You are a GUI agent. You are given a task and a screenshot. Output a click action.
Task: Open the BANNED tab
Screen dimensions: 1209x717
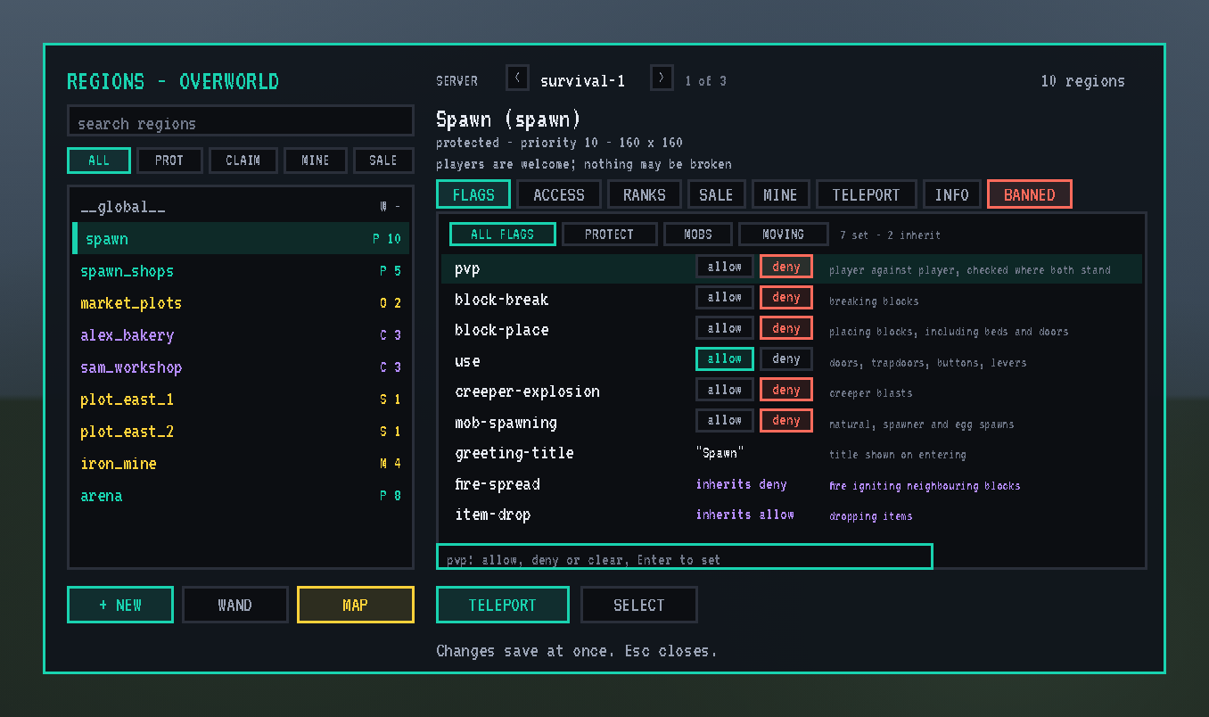point(1030,194)
